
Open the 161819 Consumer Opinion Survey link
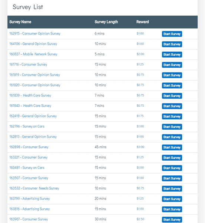[35, 75]
